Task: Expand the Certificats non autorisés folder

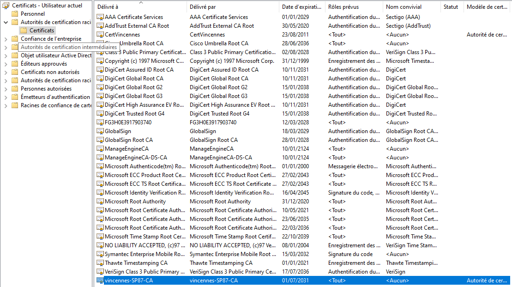Action: 6,72
